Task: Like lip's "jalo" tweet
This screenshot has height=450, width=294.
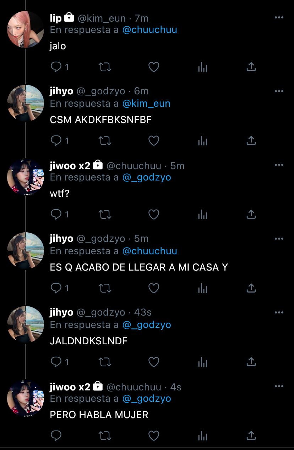Action: coord(153,67)
